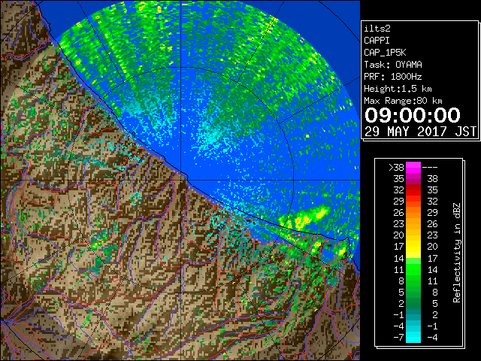Viewport: 481px width, 361px height.
Task: Click the orange 26 dBZ legend swatch
Action: 413,213
